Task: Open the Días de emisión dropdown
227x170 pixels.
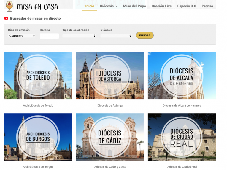Action: pos(22,36)
